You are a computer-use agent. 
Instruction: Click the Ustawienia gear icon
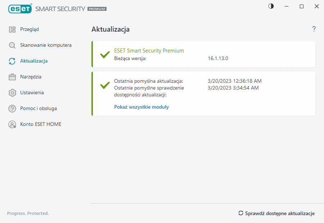12,93
